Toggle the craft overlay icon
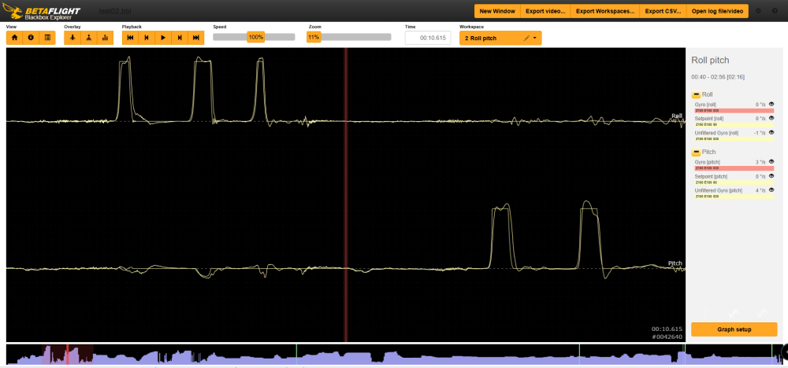Screen dimensions: 788x368 (72, 37)
